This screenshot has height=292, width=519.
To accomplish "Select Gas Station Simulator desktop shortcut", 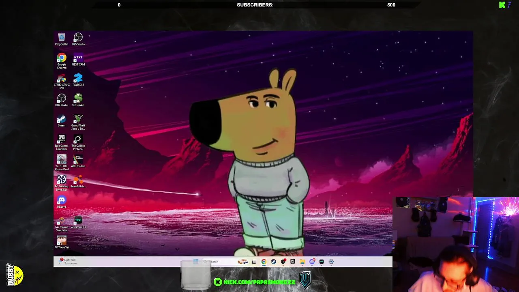I will coord(62,224).
